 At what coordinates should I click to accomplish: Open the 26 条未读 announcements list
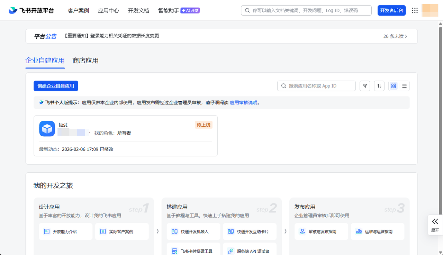395,36
